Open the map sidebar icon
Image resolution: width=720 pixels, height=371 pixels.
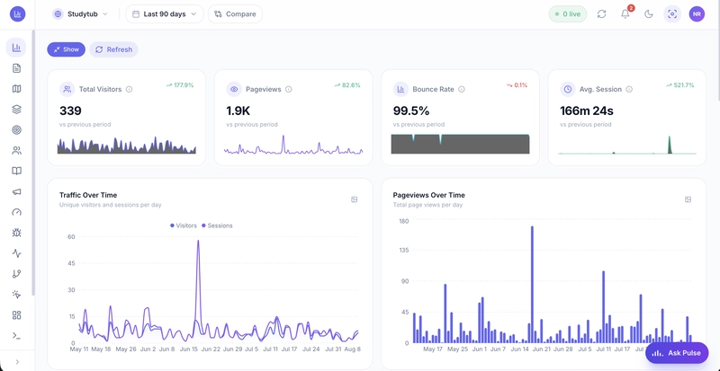16,89
